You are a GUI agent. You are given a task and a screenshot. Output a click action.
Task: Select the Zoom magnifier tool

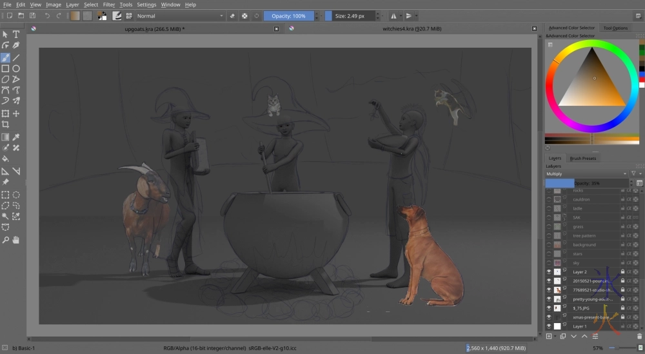click(x=5, y=240)
